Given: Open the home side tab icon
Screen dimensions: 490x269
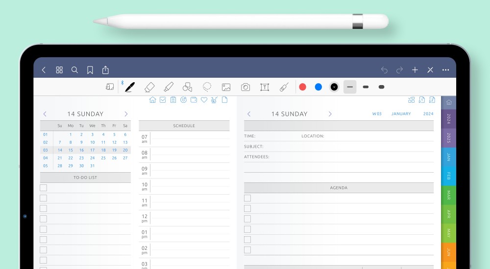Looking at the screenshot, I should click(x=449, y=102).
